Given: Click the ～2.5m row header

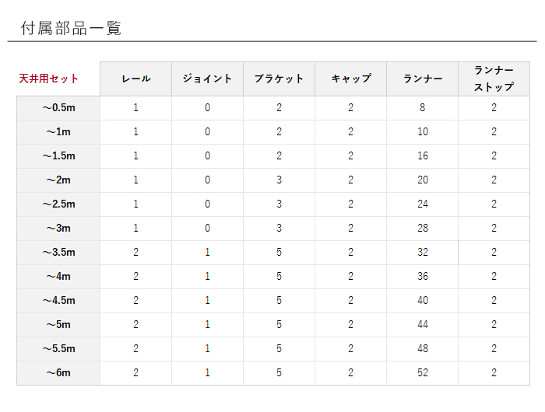Looking at the screenshot, I should (58, 204).
